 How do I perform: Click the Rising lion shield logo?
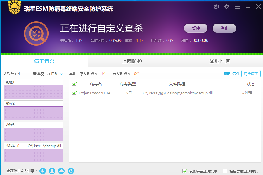[15, 7]
